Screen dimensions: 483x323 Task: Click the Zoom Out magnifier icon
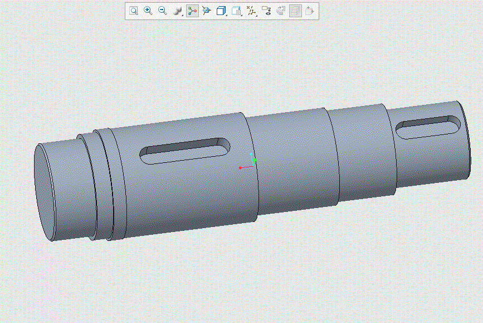[x=163, y=11]
